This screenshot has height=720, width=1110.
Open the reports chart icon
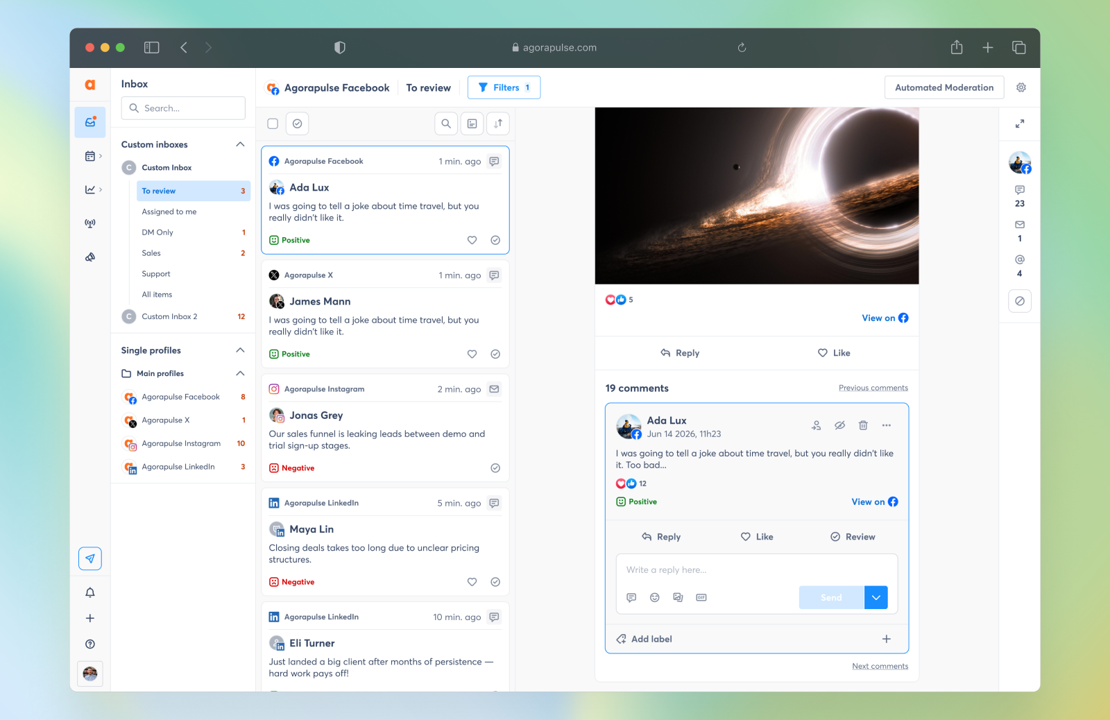[90, 189]
